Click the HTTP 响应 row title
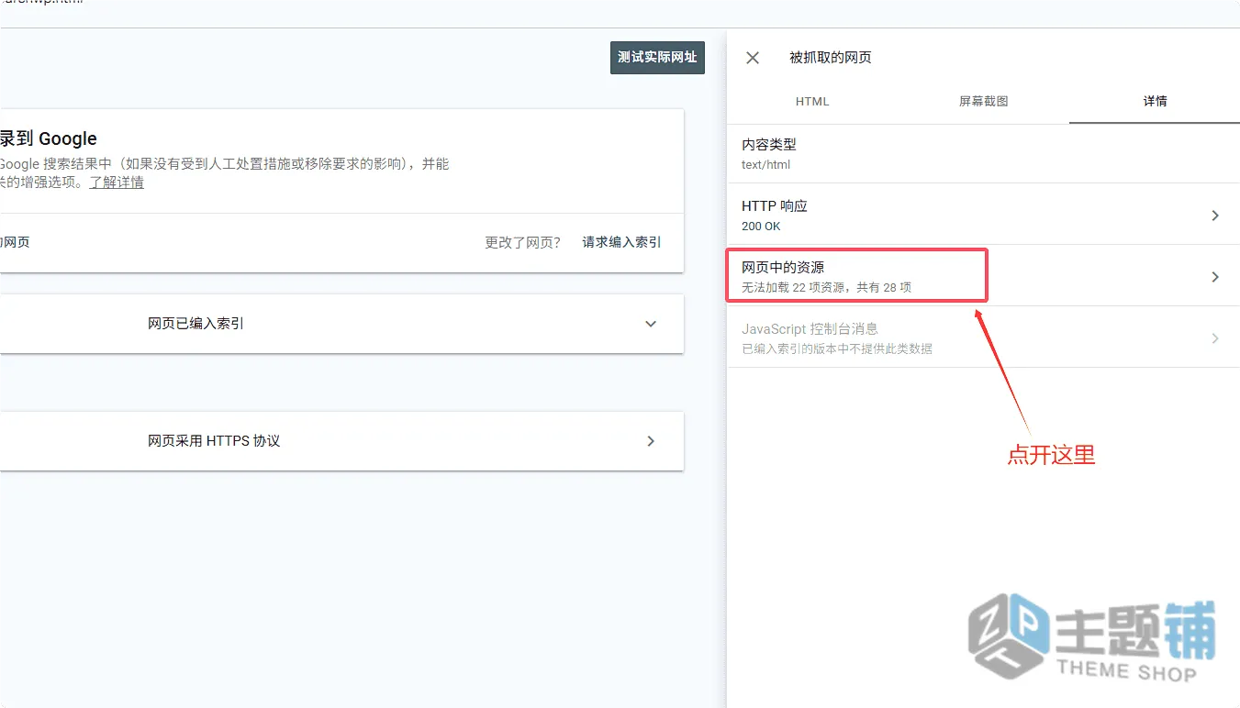The image size is (1240, 708). (775, 206)
